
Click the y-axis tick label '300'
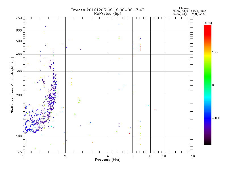tap(19, 71)
